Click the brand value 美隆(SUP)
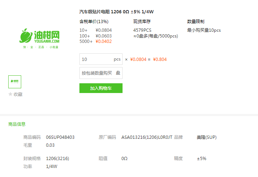 tap(207, 137)
